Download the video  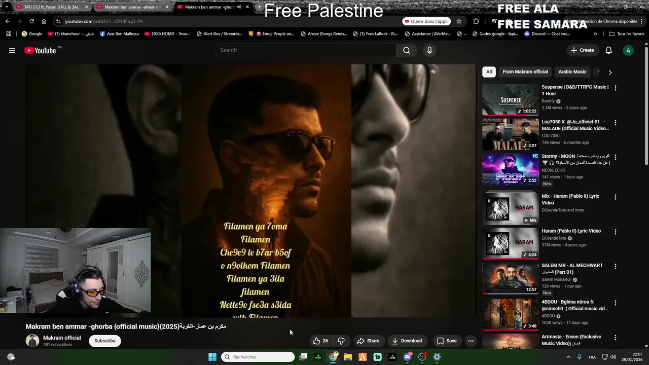(x=407, y=341)
